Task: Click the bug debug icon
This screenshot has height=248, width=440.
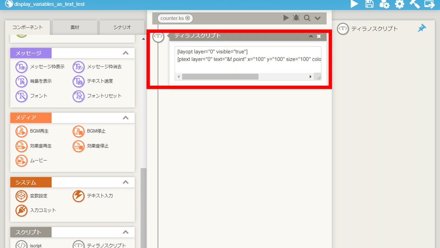Action: 296,18
